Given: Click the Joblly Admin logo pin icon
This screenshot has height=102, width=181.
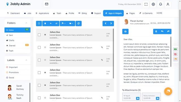Looking at the screenshot, I should [x=8, y=4].
